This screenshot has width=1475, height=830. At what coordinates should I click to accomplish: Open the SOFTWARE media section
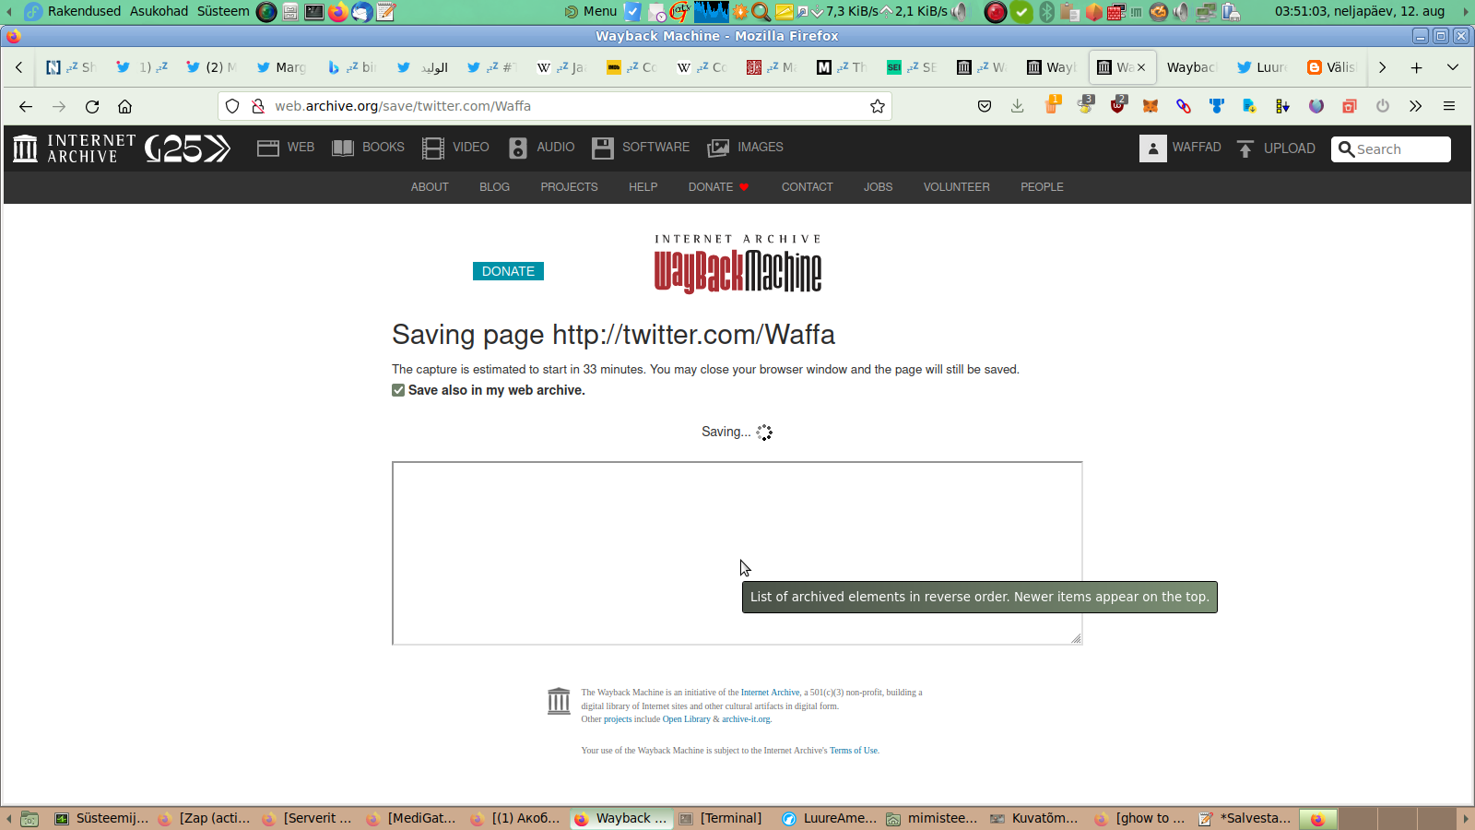click(x=641, y=148)
